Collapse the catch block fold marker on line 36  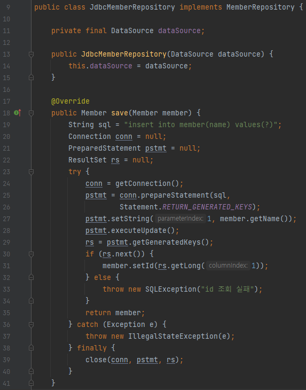[31, 324]
